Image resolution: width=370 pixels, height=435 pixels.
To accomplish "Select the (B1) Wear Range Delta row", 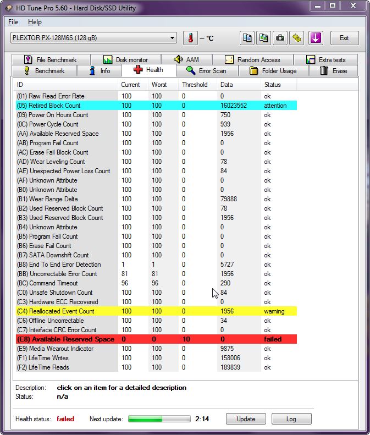I will point(157,199).
